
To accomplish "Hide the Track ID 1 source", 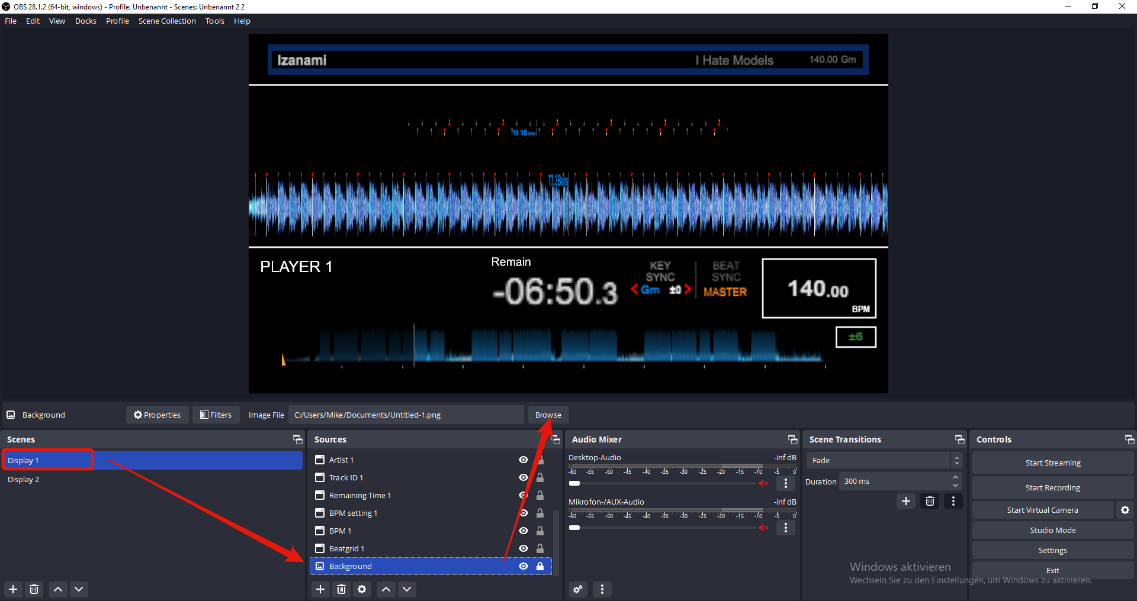I will [x=523, y=477].
